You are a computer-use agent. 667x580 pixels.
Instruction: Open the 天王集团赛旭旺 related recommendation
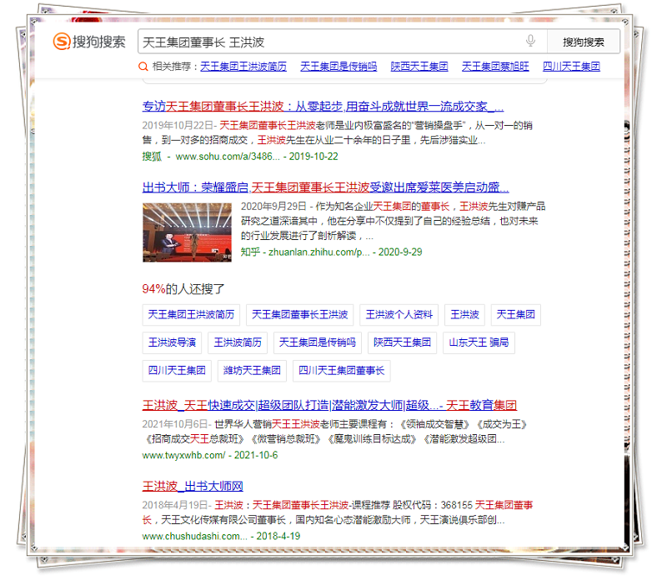[x=495, y=67]
